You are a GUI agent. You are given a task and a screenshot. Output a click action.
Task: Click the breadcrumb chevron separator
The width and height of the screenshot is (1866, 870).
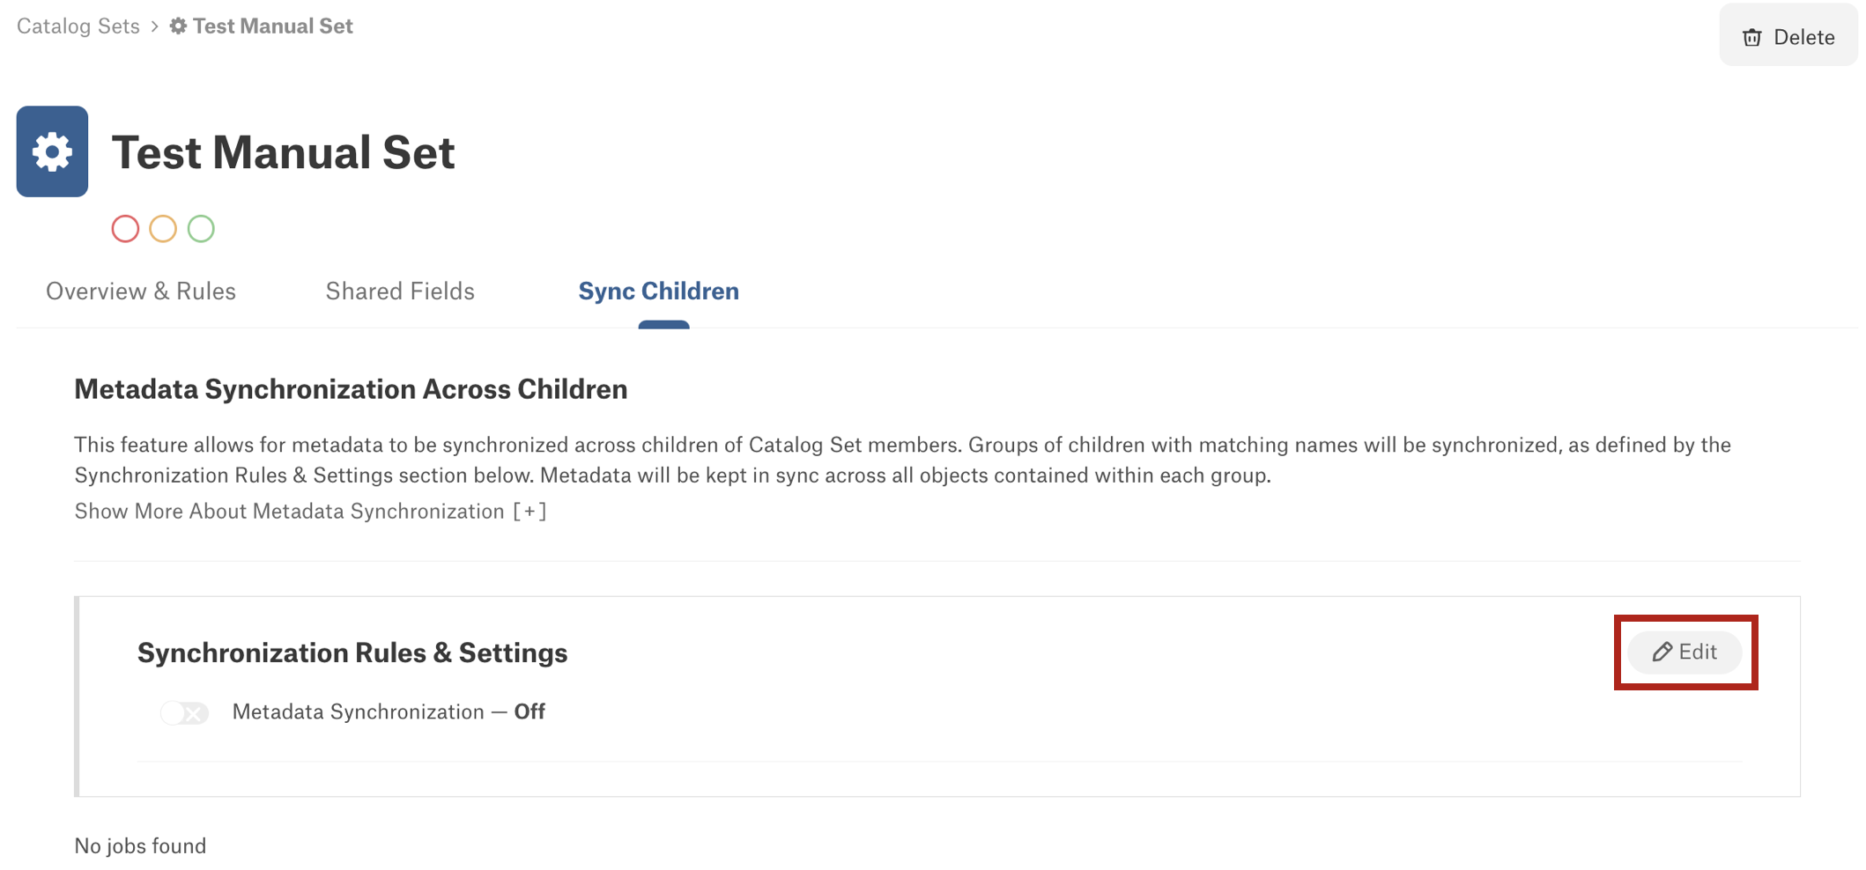click(154, 26)
